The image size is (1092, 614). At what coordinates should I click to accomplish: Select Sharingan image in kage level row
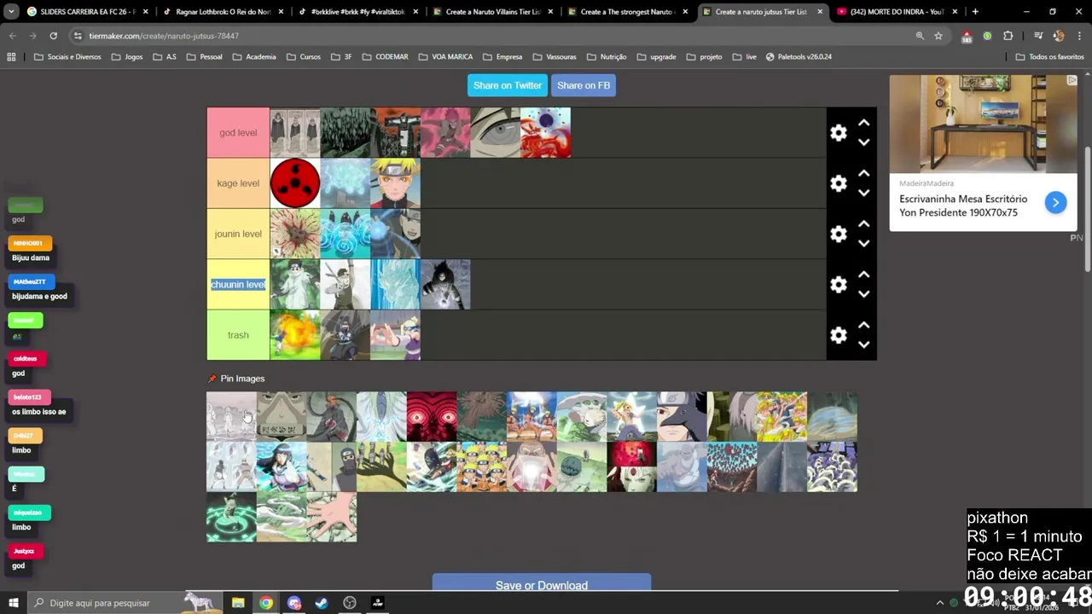[x=295, y=183]
